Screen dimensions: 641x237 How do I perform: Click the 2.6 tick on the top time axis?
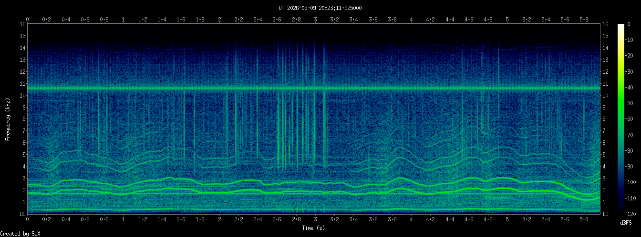pyautogui.click(x=277, y=20)
